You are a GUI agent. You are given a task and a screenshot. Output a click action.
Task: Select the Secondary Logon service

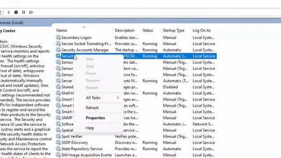click(76, 37)
